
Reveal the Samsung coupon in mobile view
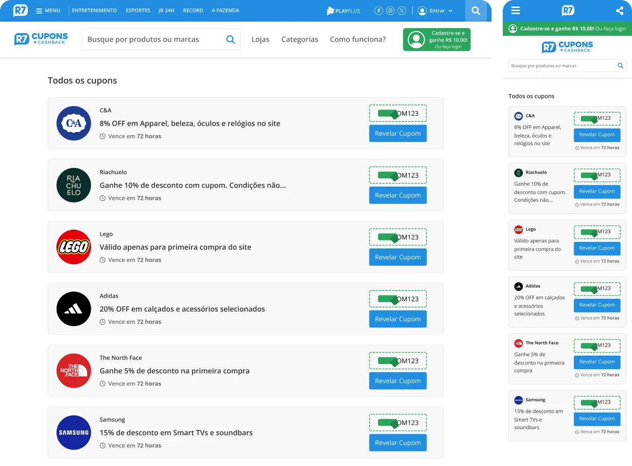pos(597,419)
